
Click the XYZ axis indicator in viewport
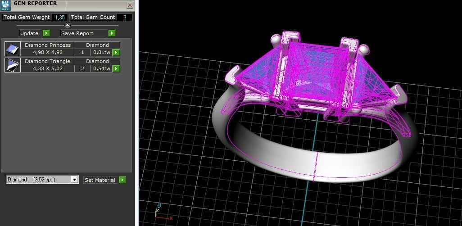163,212
